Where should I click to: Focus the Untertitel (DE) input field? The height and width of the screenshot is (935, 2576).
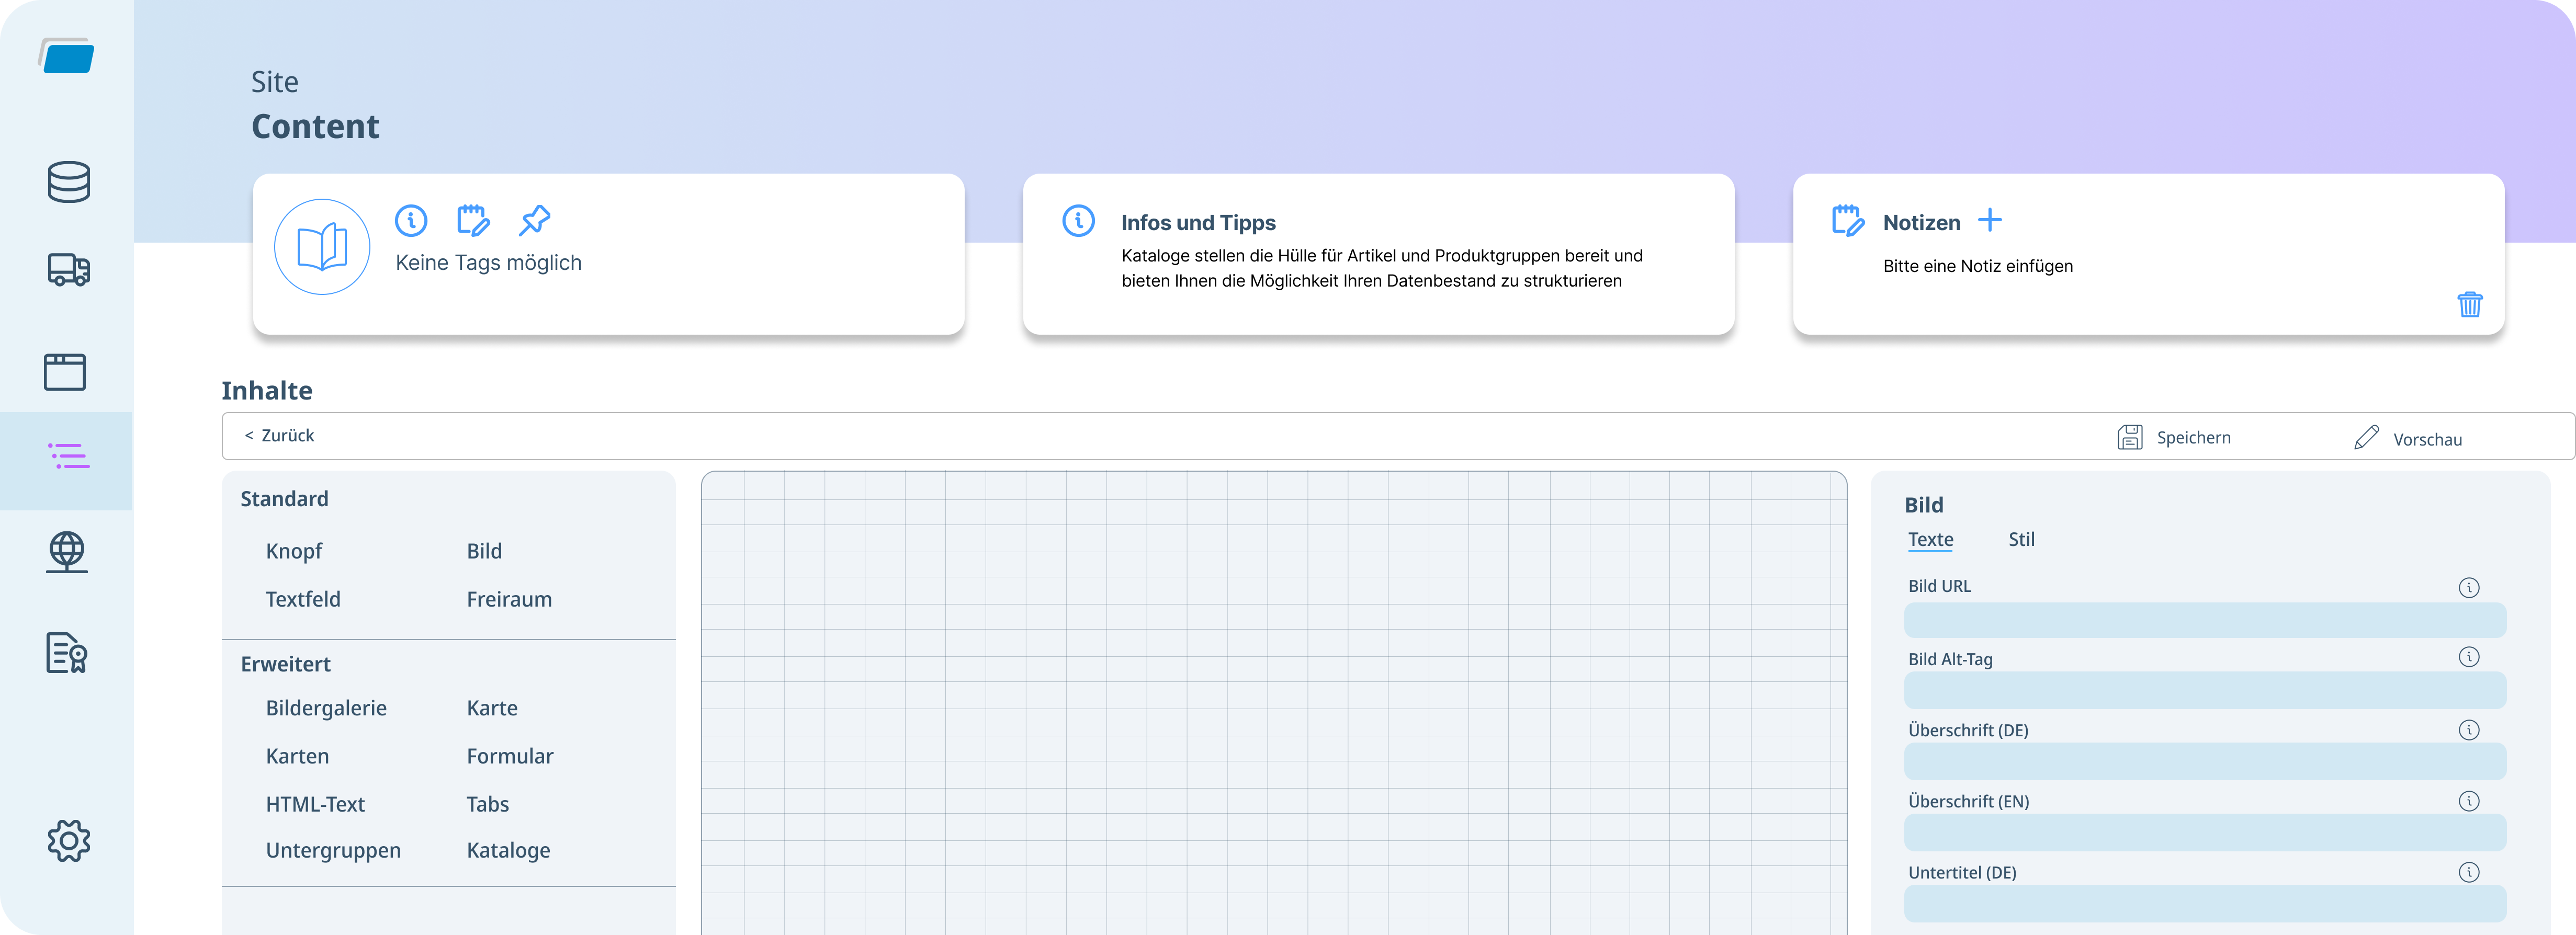point(2204,903)
